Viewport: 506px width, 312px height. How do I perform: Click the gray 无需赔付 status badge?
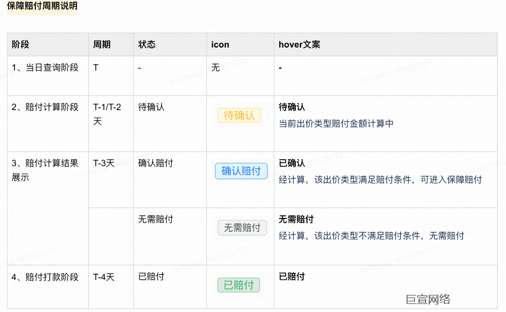pos(242,228)
